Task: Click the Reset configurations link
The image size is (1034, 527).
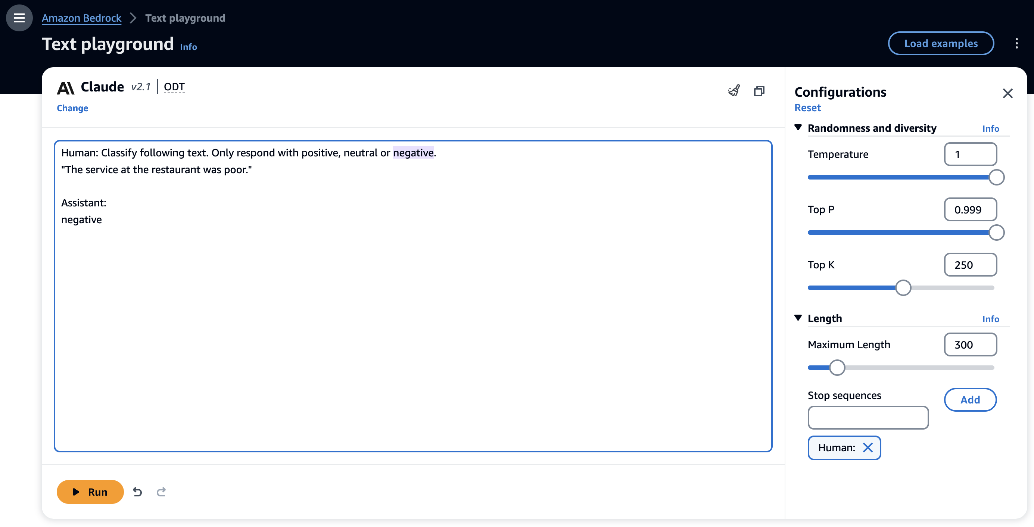Action: pos(807,107)
